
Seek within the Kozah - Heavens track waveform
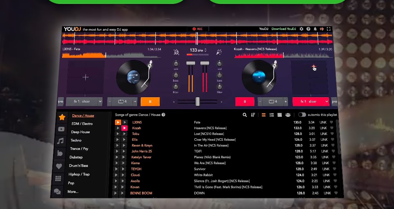tap(283, 55)
